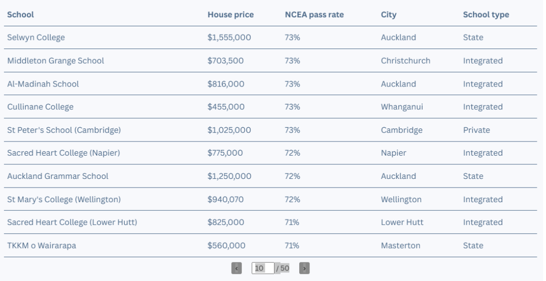Sort by the City column header
The height and width of the screenshot is (281, 546).
[x=389, y=15]
